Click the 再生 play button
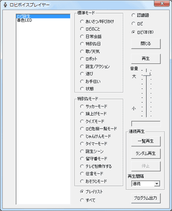Viewport: 172px width, 211px height. pos(146,58)
